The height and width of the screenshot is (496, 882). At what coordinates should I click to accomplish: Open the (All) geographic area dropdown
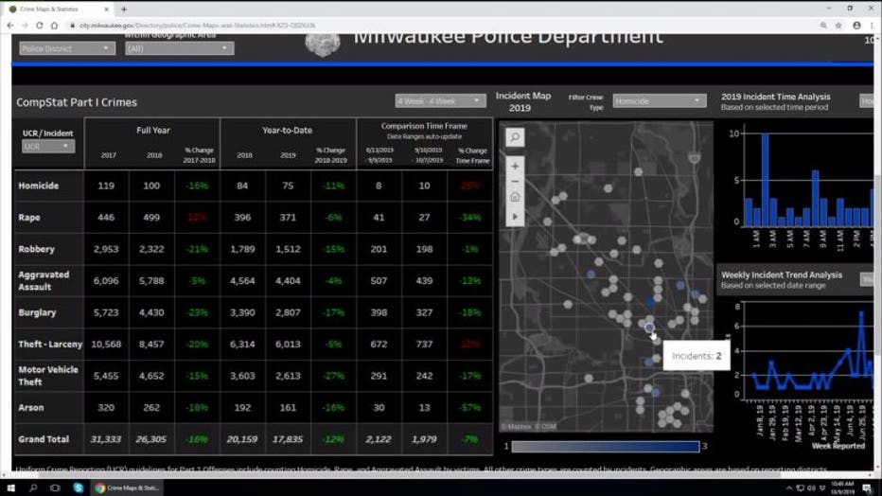179,48
